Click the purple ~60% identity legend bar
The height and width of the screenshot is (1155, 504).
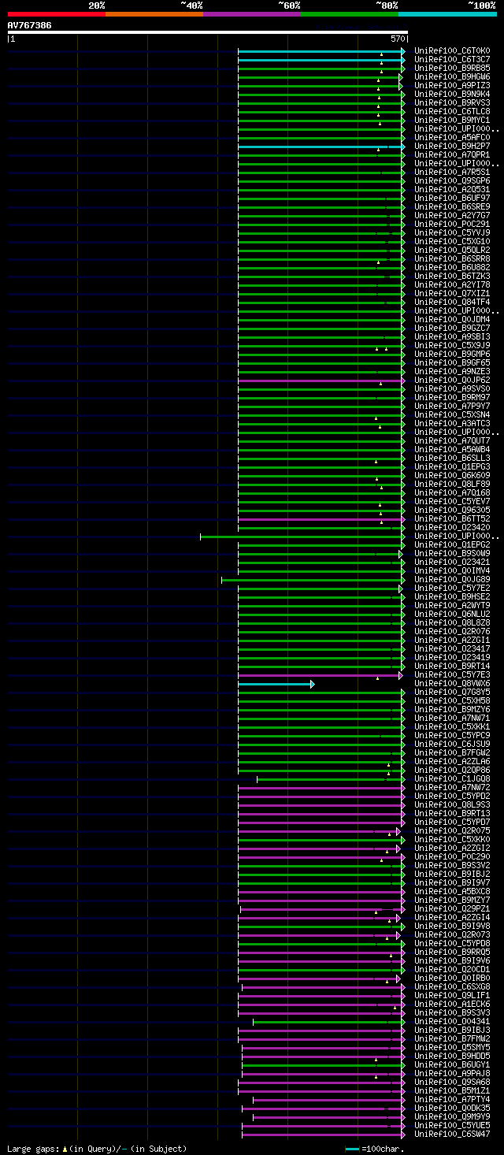pyautogui.click(x=251, y=13)
